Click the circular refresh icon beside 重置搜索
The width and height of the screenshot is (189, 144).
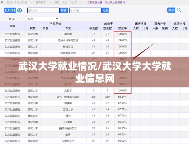(x=19, y=10)
